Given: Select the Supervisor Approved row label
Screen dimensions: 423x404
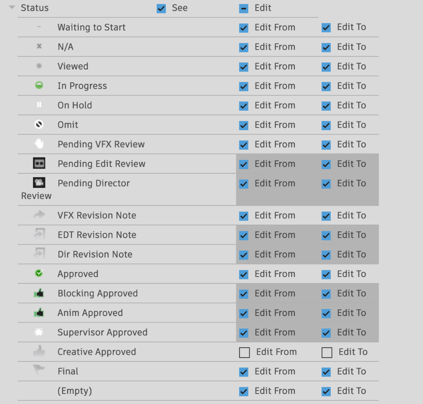Looking at the screenshot, I should 102,332.
